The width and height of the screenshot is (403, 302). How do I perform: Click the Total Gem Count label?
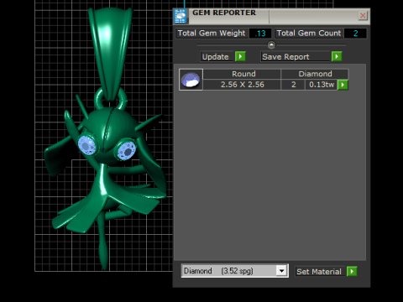pos(309,34)
